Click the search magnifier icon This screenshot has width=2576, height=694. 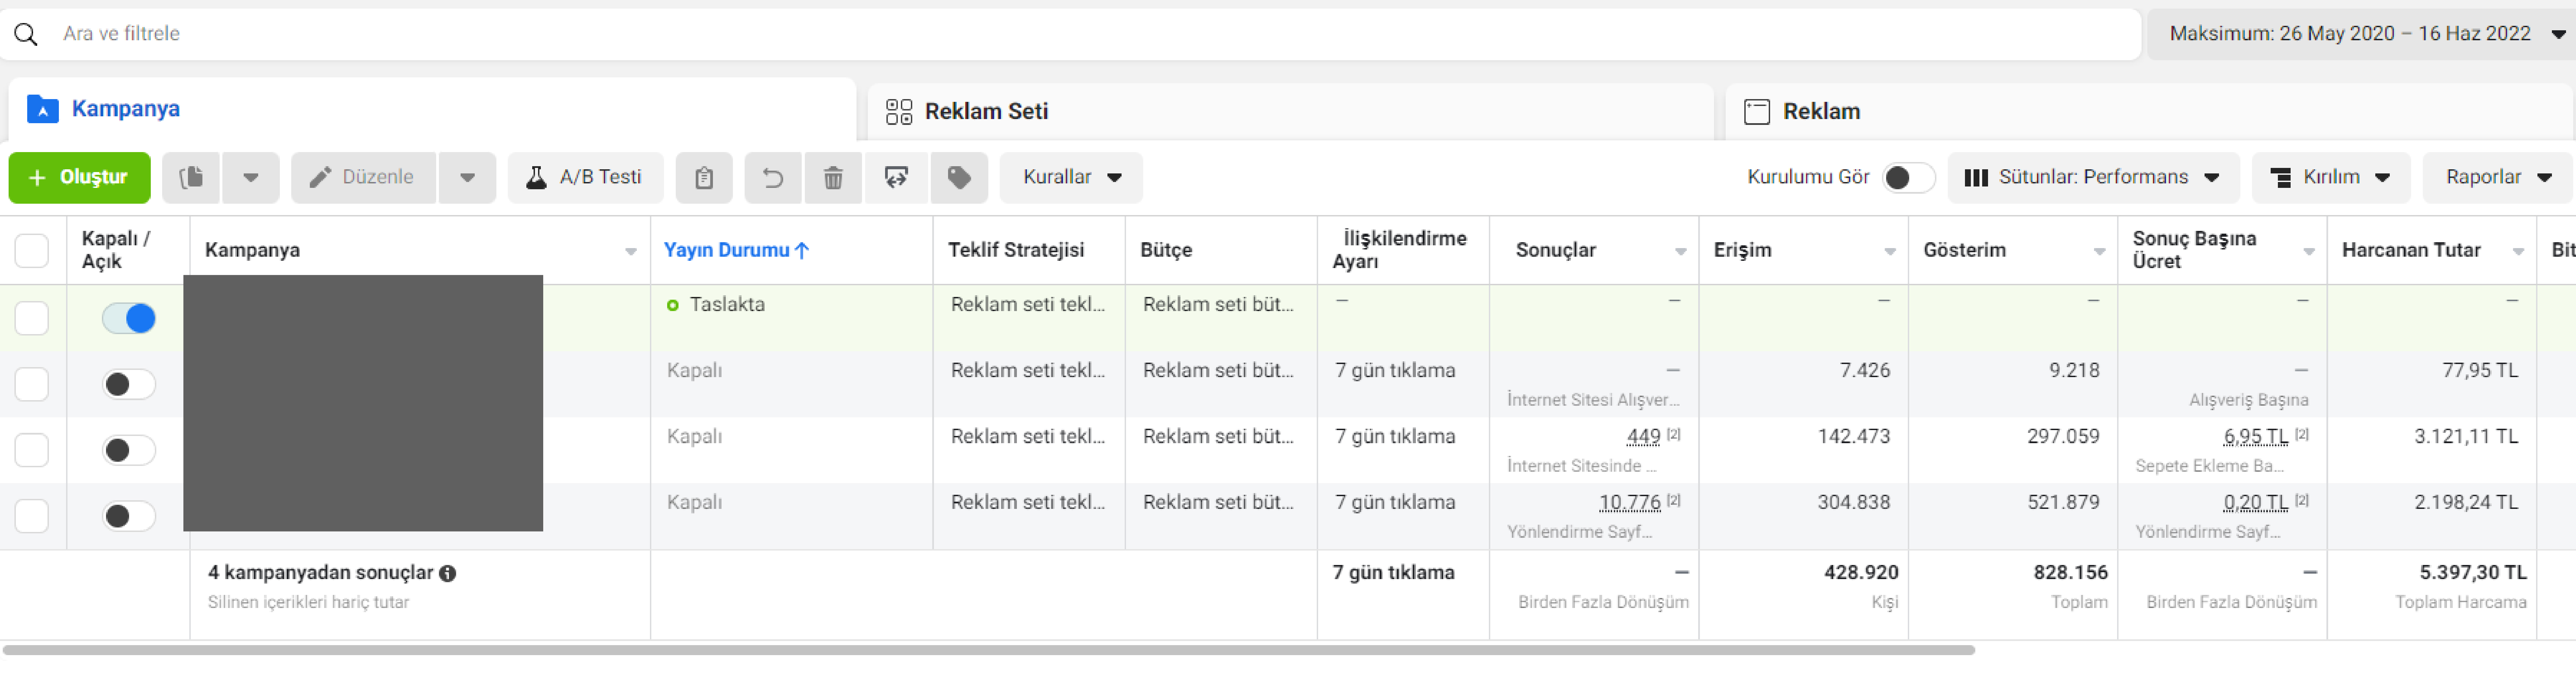(x=26, y=34)
